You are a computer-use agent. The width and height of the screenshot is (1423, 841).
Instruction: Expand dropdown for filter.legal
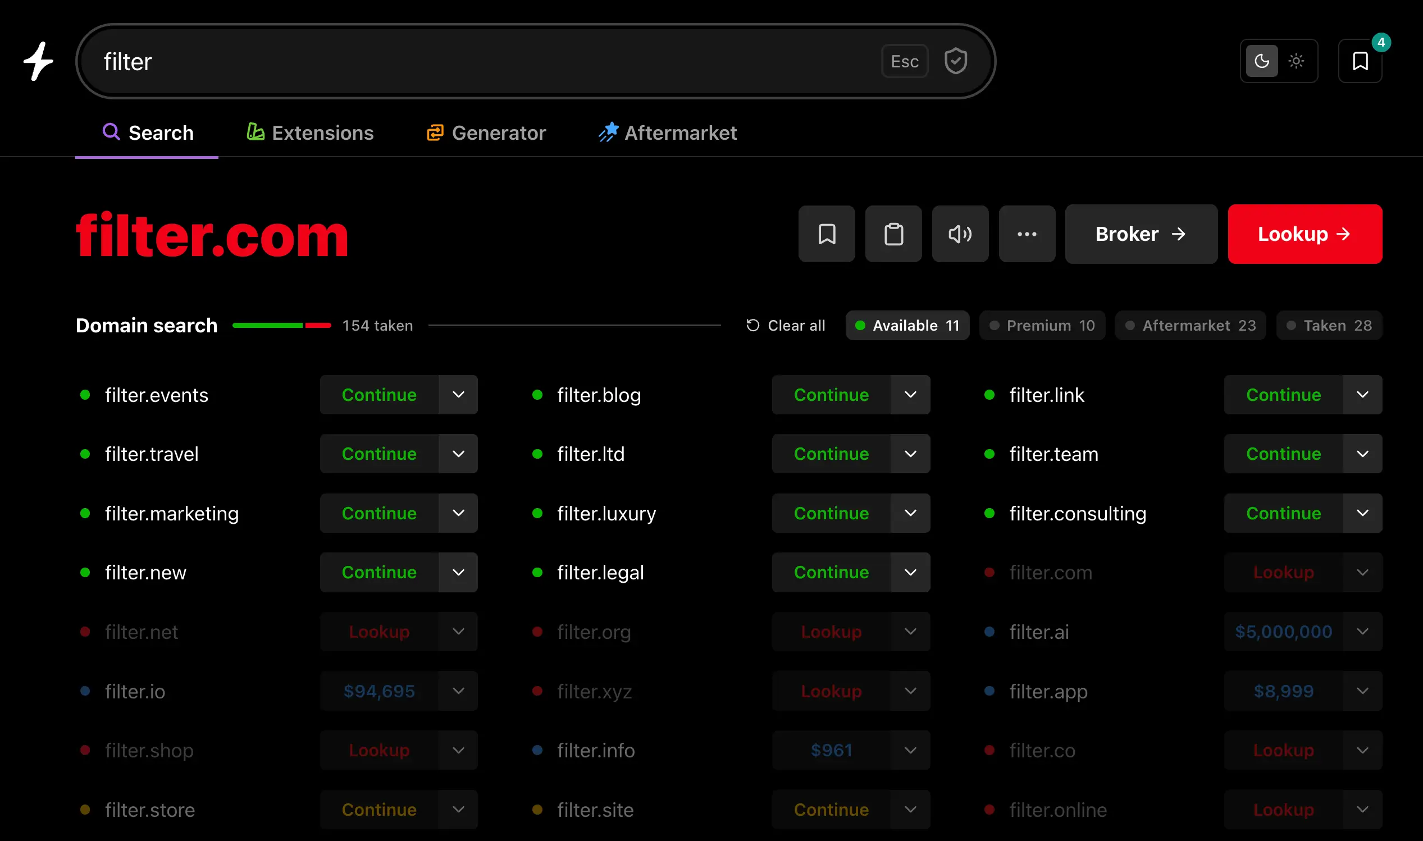coord(910,573)
